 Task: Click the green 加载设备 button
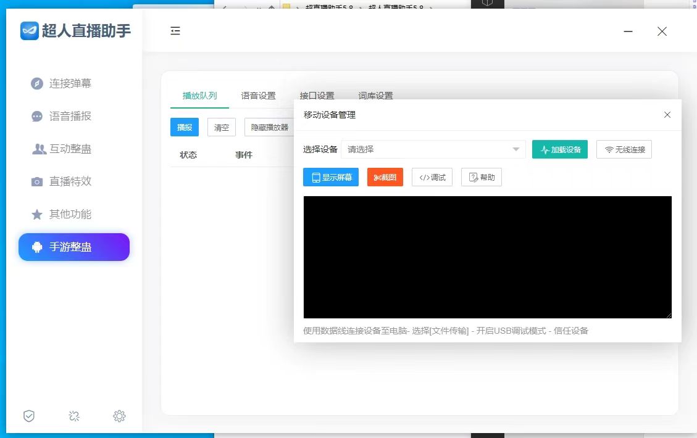[559, 149]
